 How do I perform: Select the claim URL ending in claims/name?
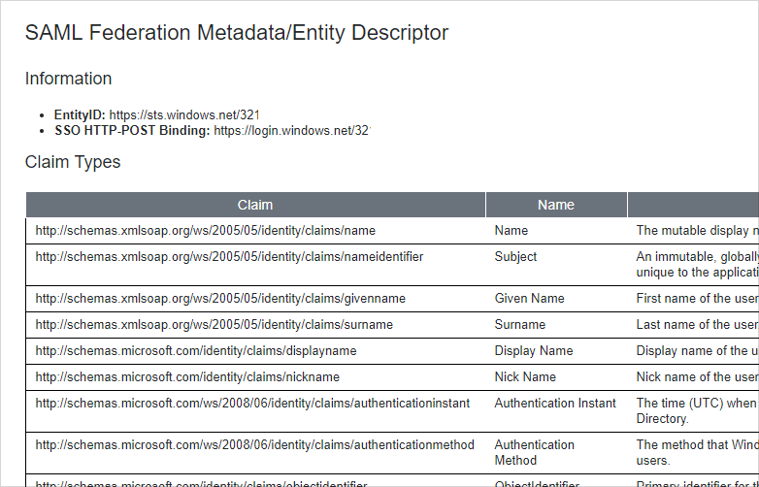(206, 231)
